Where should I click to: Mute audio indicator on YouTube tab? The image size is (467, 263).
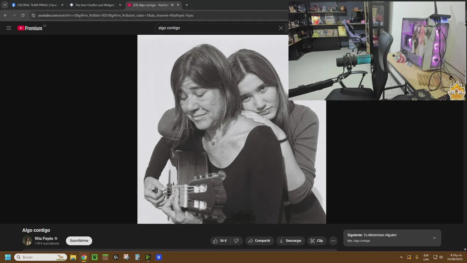[172, 5]
